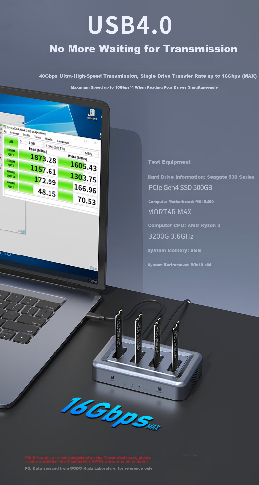Image resolution: width=259 pixels, height=485 pixels.
Task: Close the CrystalDiskMark window
Action: pyautogui.click(x=95, y=143)
